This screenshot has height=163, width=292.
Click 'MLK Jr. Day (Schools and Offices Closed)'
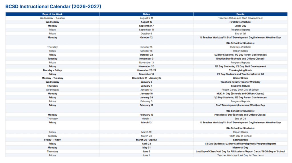click(x=240, y=93)
